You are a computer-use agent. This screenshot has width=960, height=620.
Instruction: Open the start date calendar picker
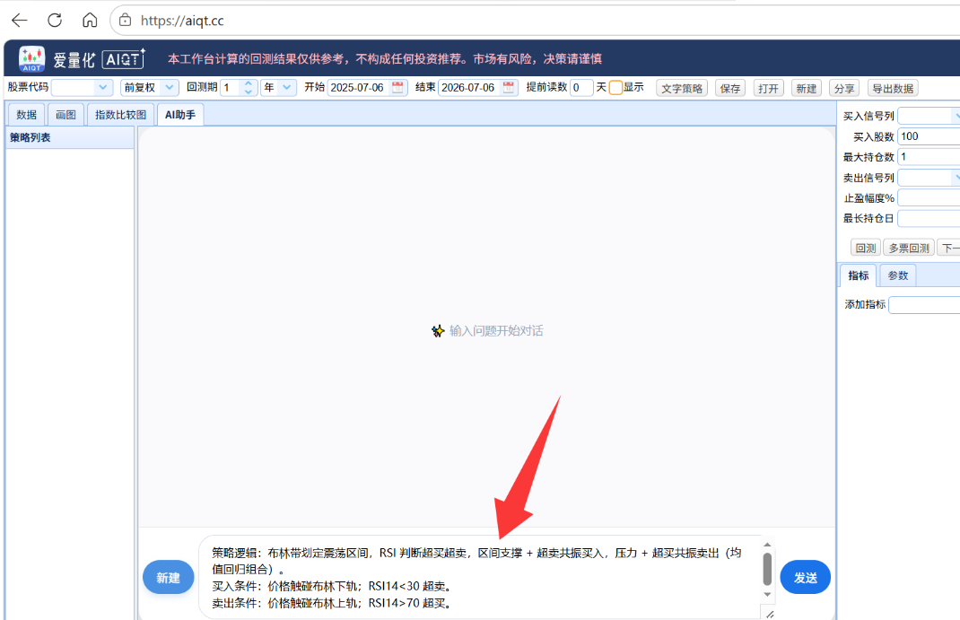(397, 88)
